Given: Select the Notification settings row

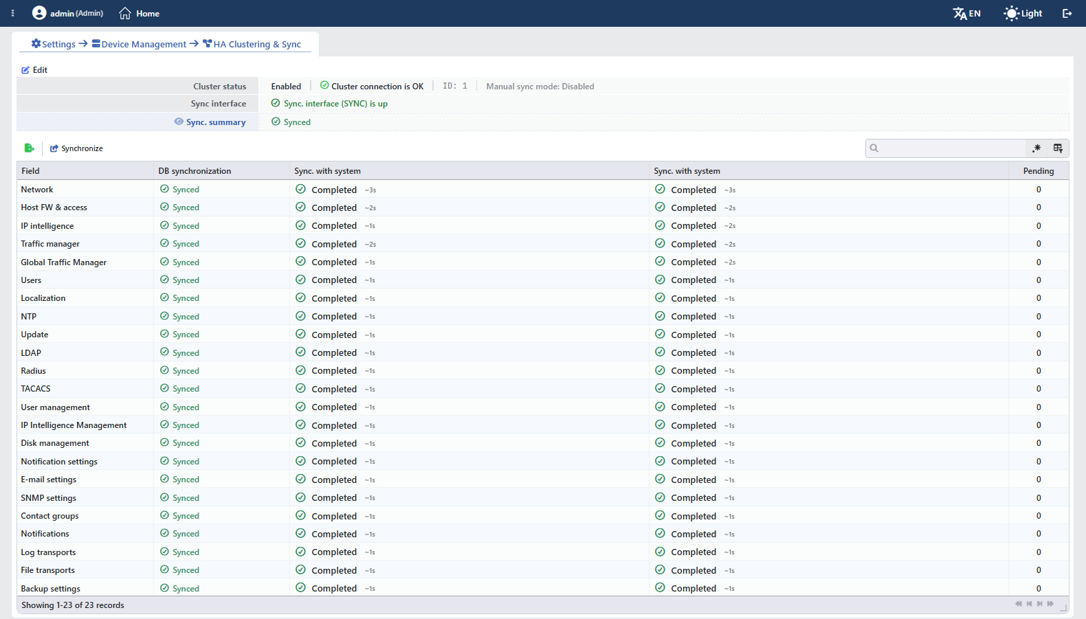Looking at the screenshot, I should click(543, 462).
